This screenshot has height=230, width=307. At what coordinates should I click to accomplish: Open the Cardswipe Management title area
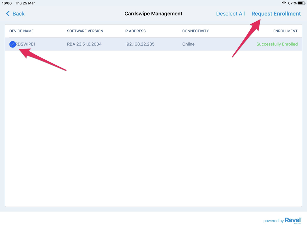pyautogui.click(x=153, y=14)
